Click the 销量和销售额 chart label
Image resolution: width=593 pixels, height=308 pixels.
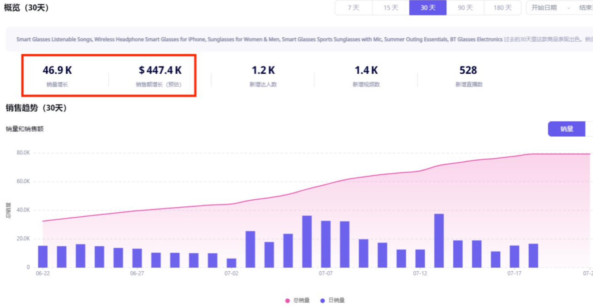[25, 129]
